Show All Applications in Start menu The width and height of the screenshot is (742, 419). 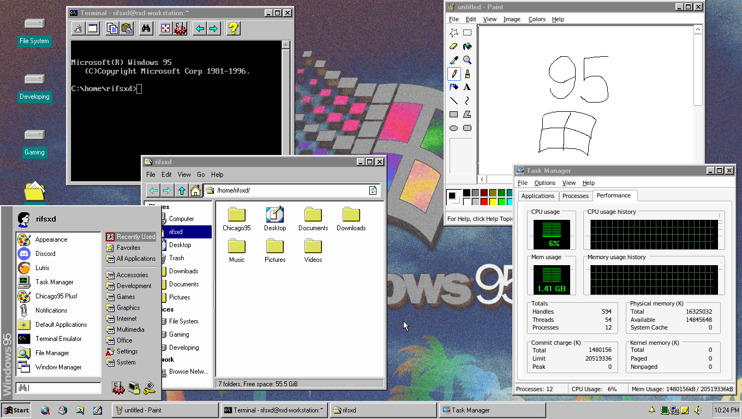131,259
